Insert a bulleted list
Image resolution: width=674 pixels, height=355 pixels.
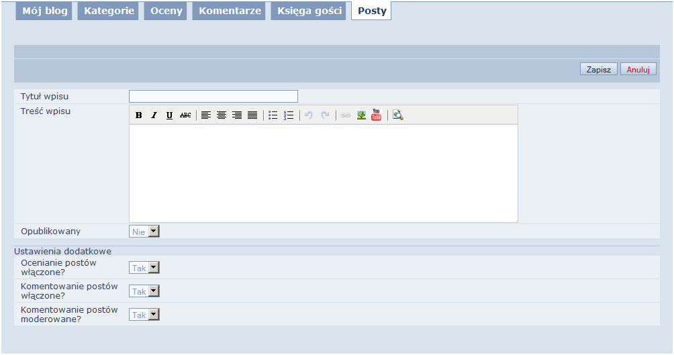coord(273,115)
